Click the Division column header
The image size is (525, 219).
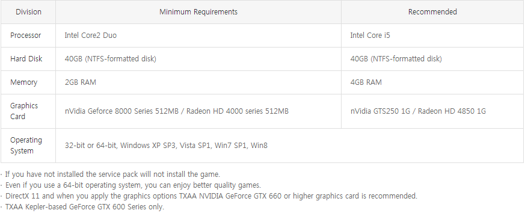point(28,12)
